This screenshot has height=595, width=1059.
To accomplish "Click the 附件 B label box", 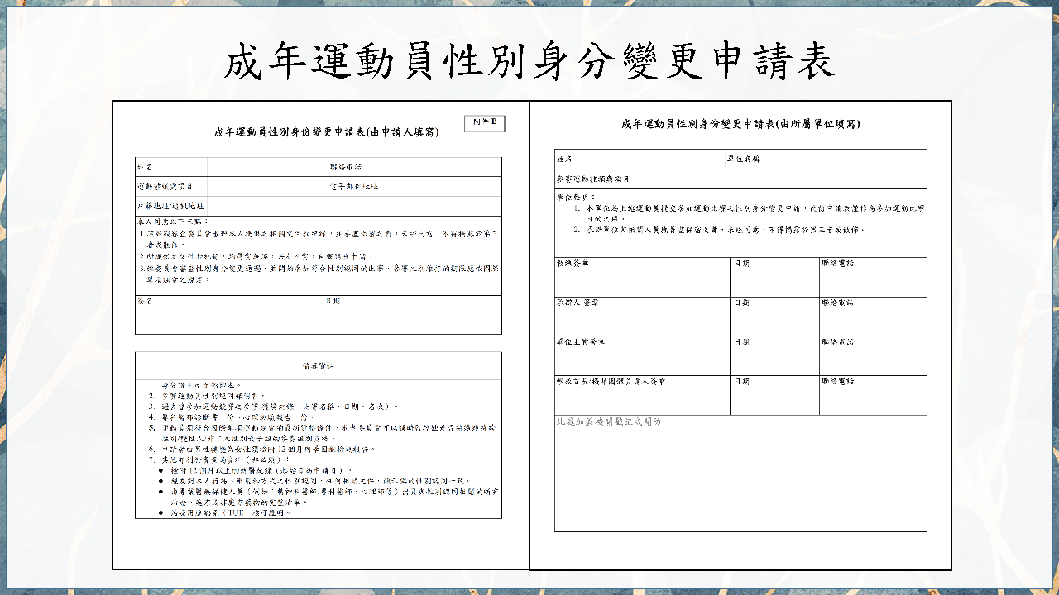I will point(484,123).
